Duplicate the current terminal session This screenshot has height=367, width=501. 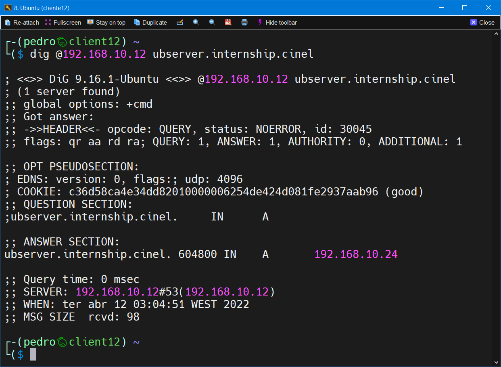[150, 23]
